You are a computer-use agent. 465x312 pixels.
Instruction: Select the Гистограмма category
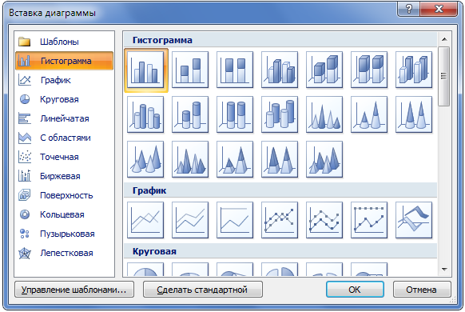click(65, 61)
